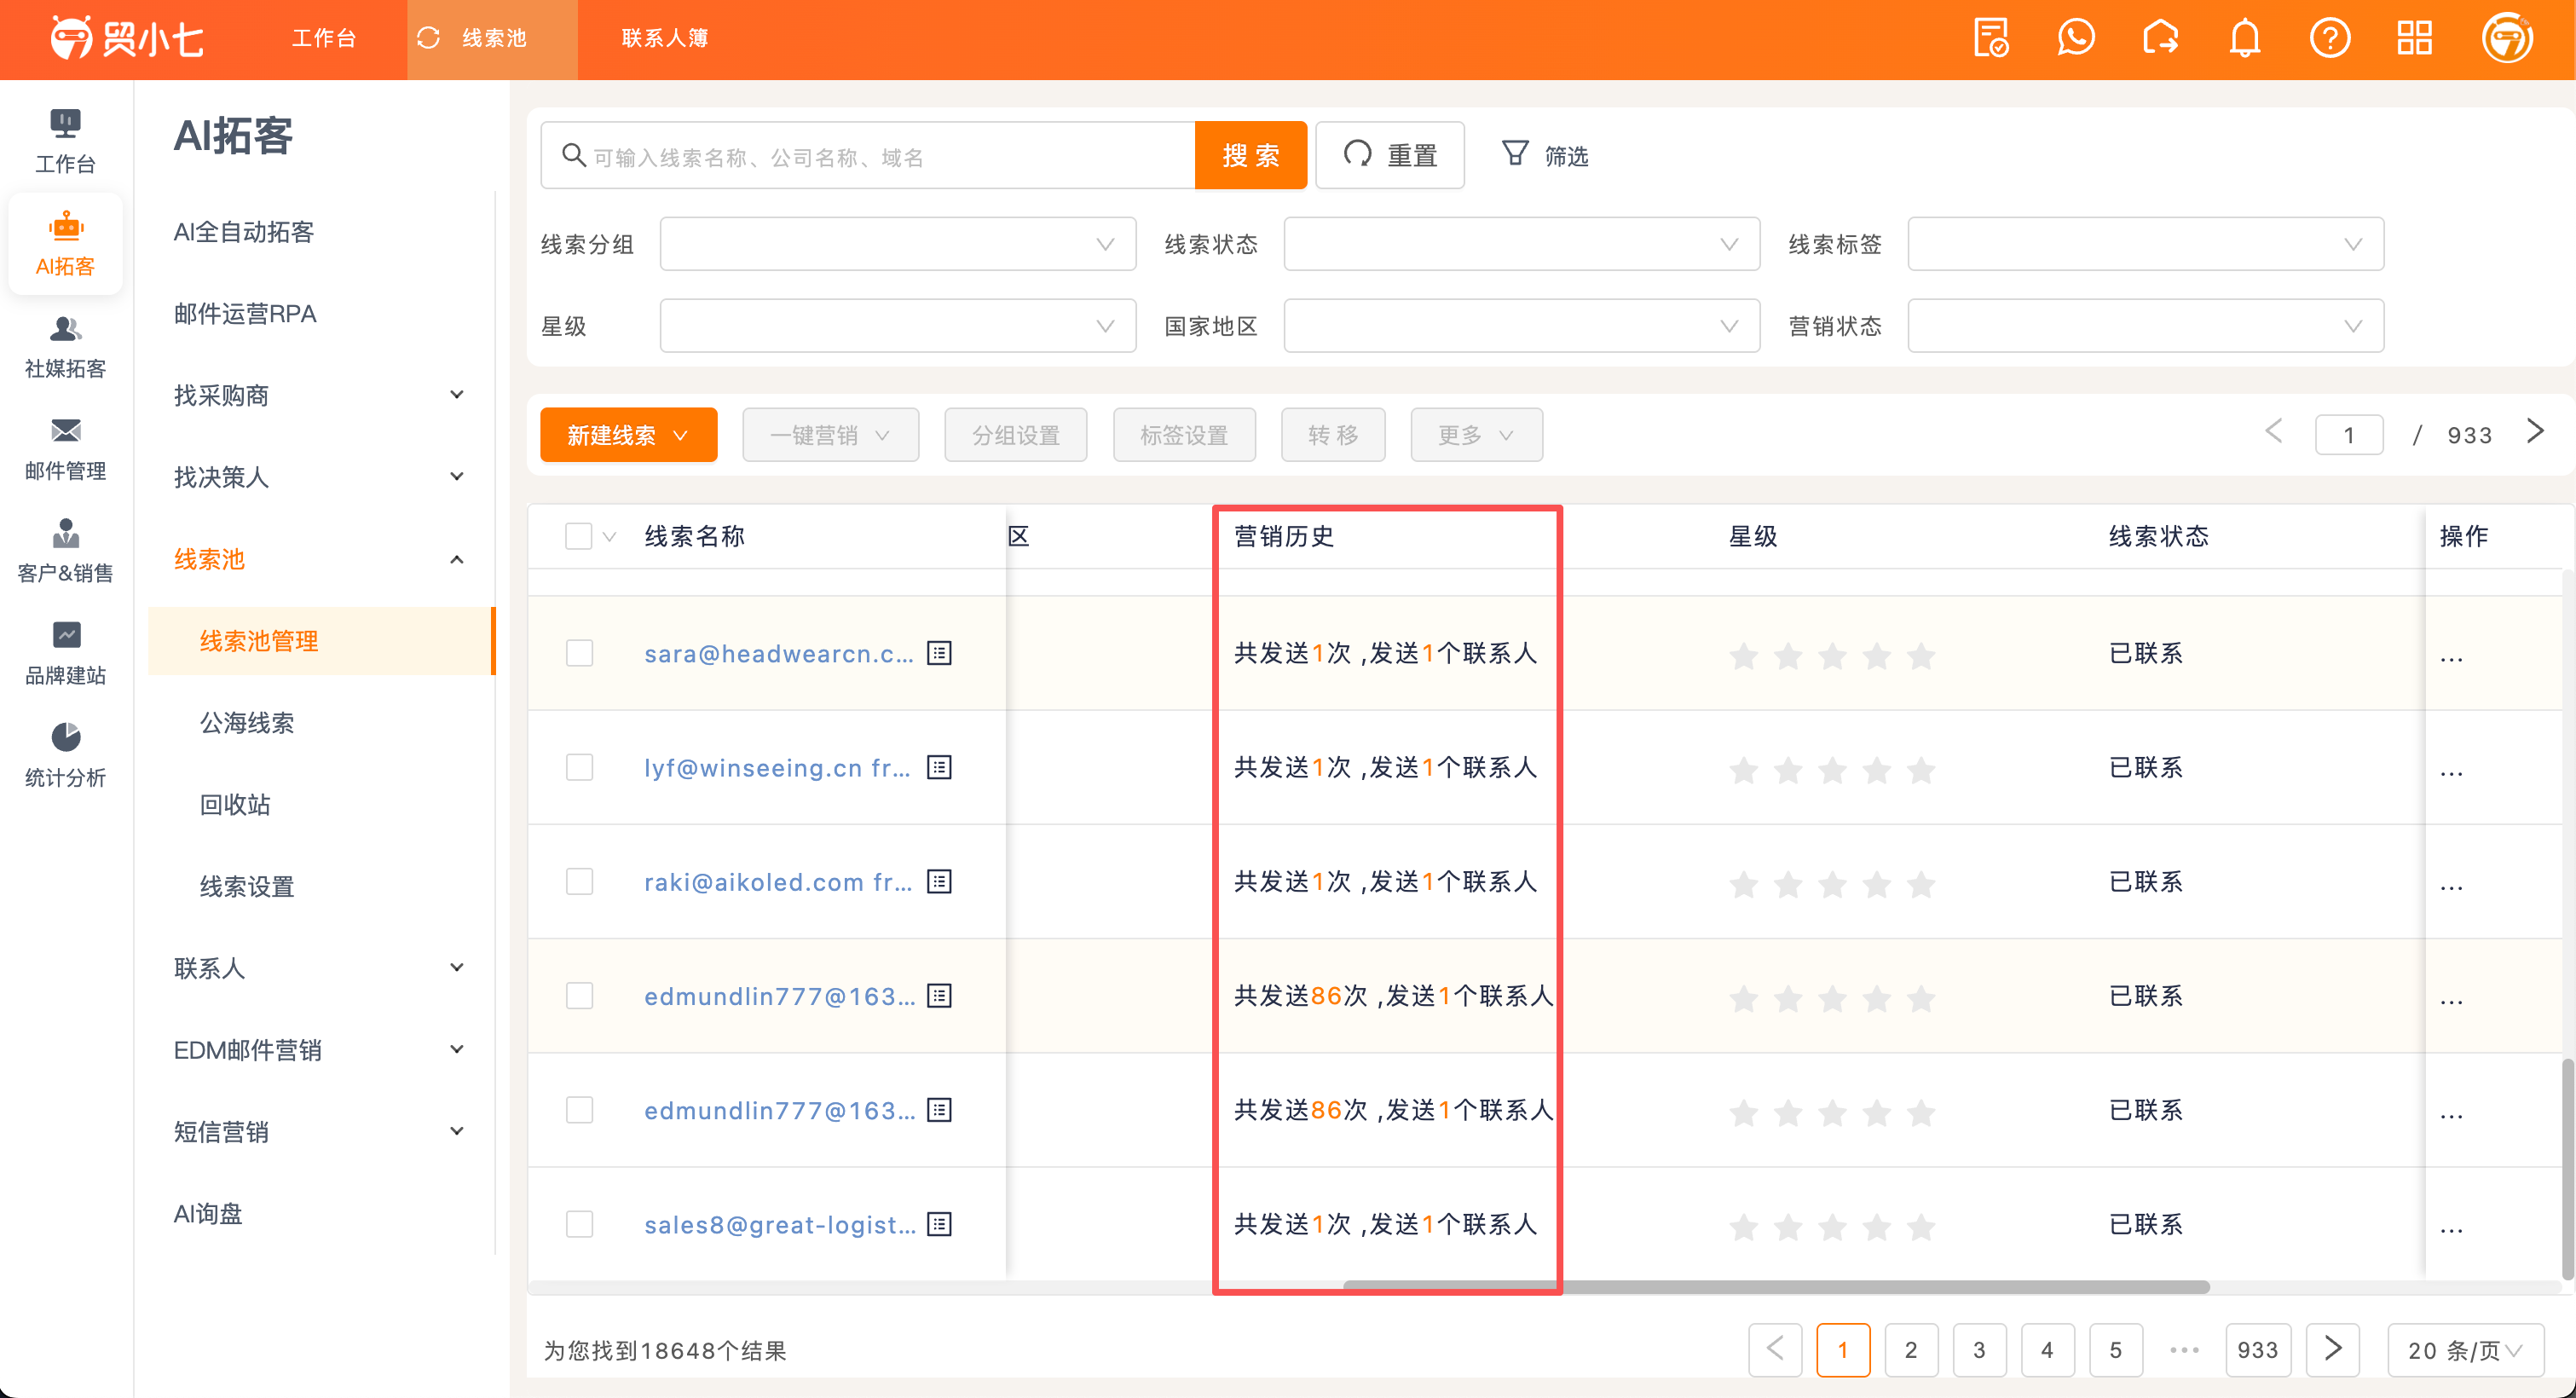Viewport: 2576px width, 1398px height.
Task: Open 工作台 in left sidebar
Action: click(65, 141)
